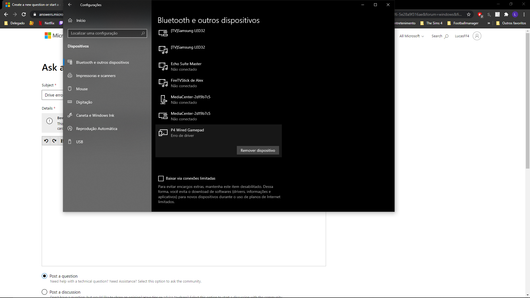Expand the Dispositivos section

tap(78, 46)
